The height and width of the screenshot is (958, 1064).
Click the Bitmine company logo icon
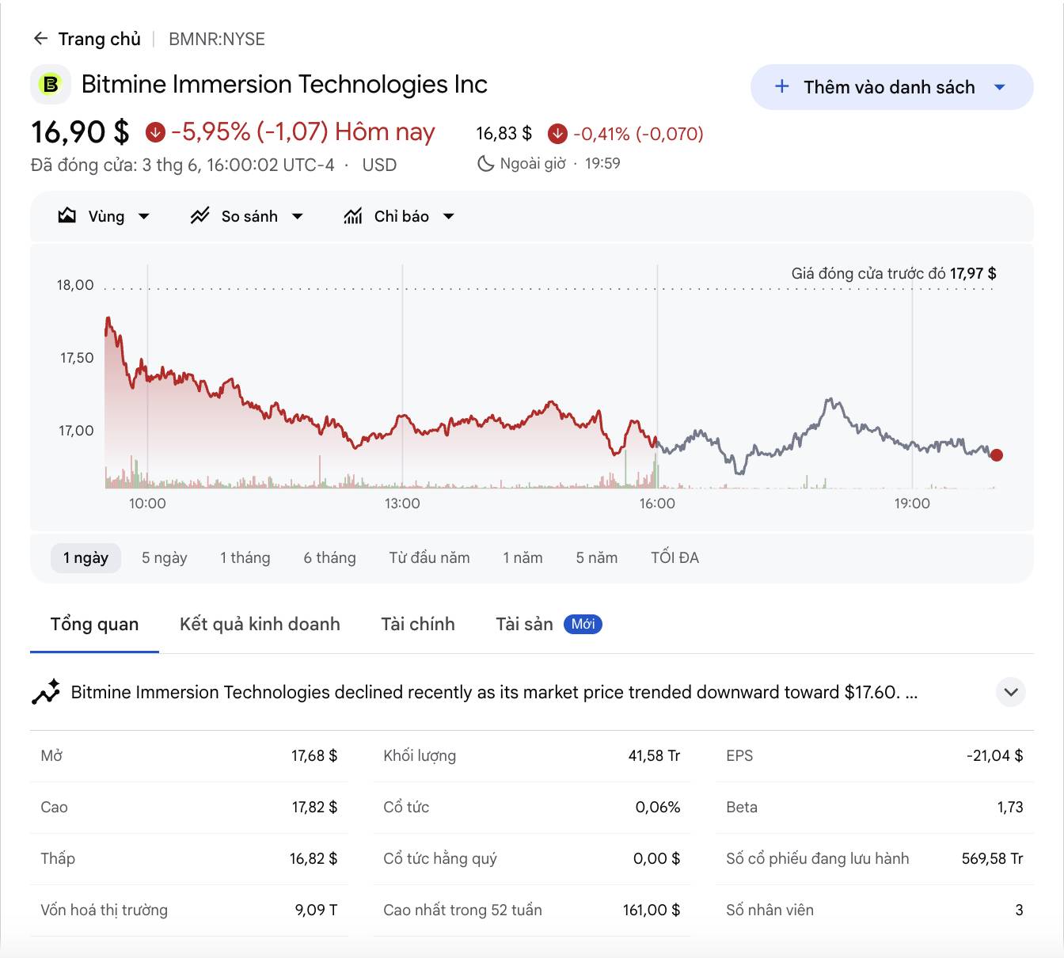(51, 84)
